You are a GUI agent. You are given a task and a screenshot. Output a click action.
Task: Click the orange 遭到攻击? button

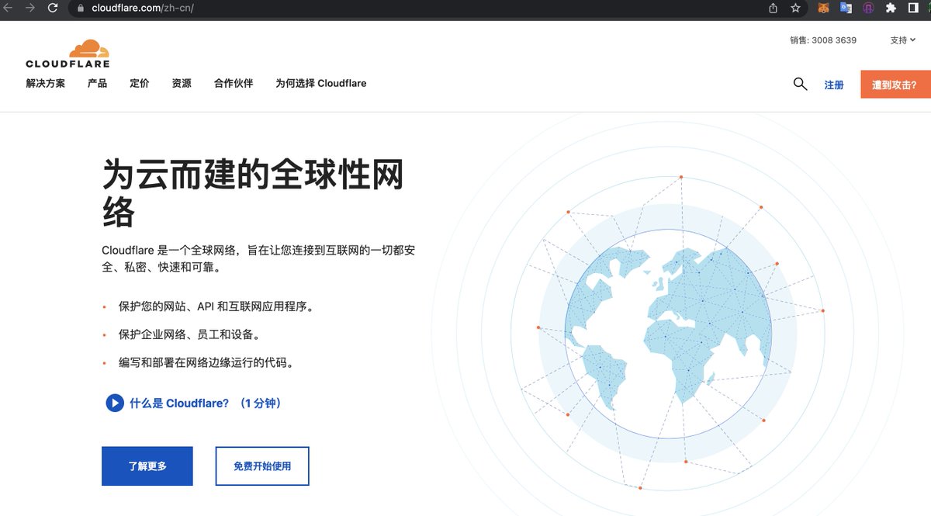click(895, 85)
